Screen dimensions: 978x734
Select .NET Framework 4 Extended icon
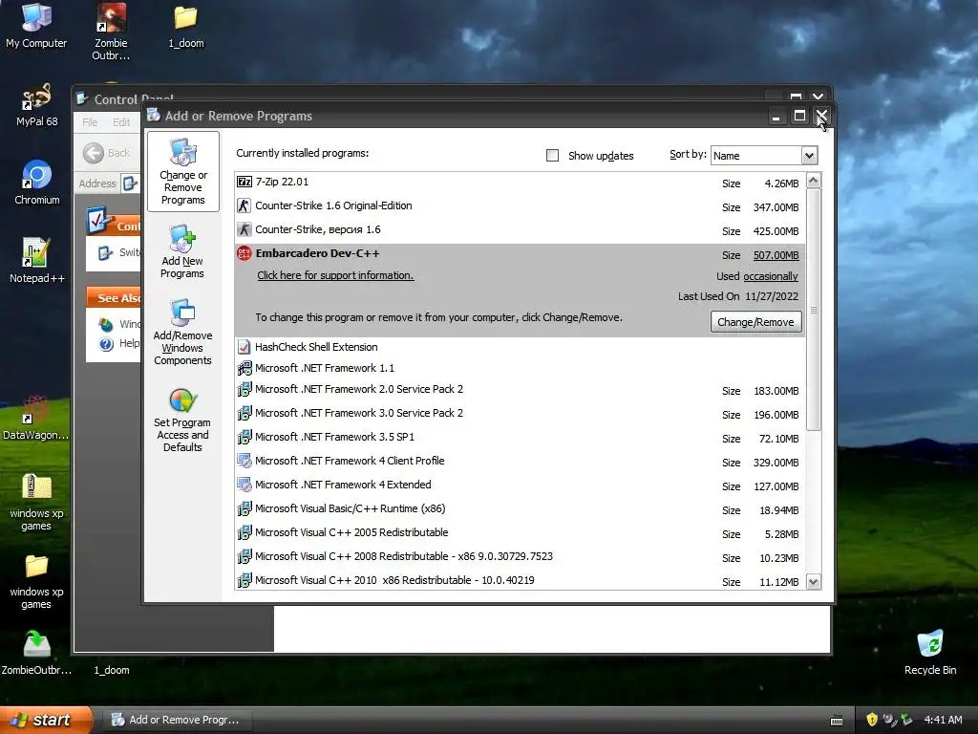(244, 485)
